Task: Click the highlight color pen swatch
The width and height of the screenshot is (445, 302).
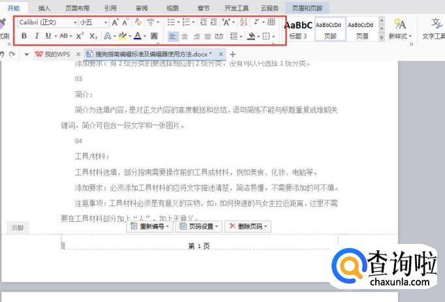Action: pyautogui.click(x=122, y=36)
